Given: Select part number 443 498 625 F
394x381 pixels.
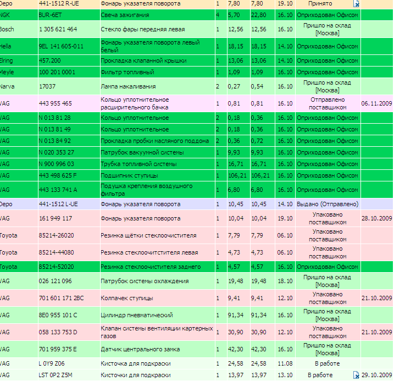Looking at the screenshot, I should click(58, 175).
